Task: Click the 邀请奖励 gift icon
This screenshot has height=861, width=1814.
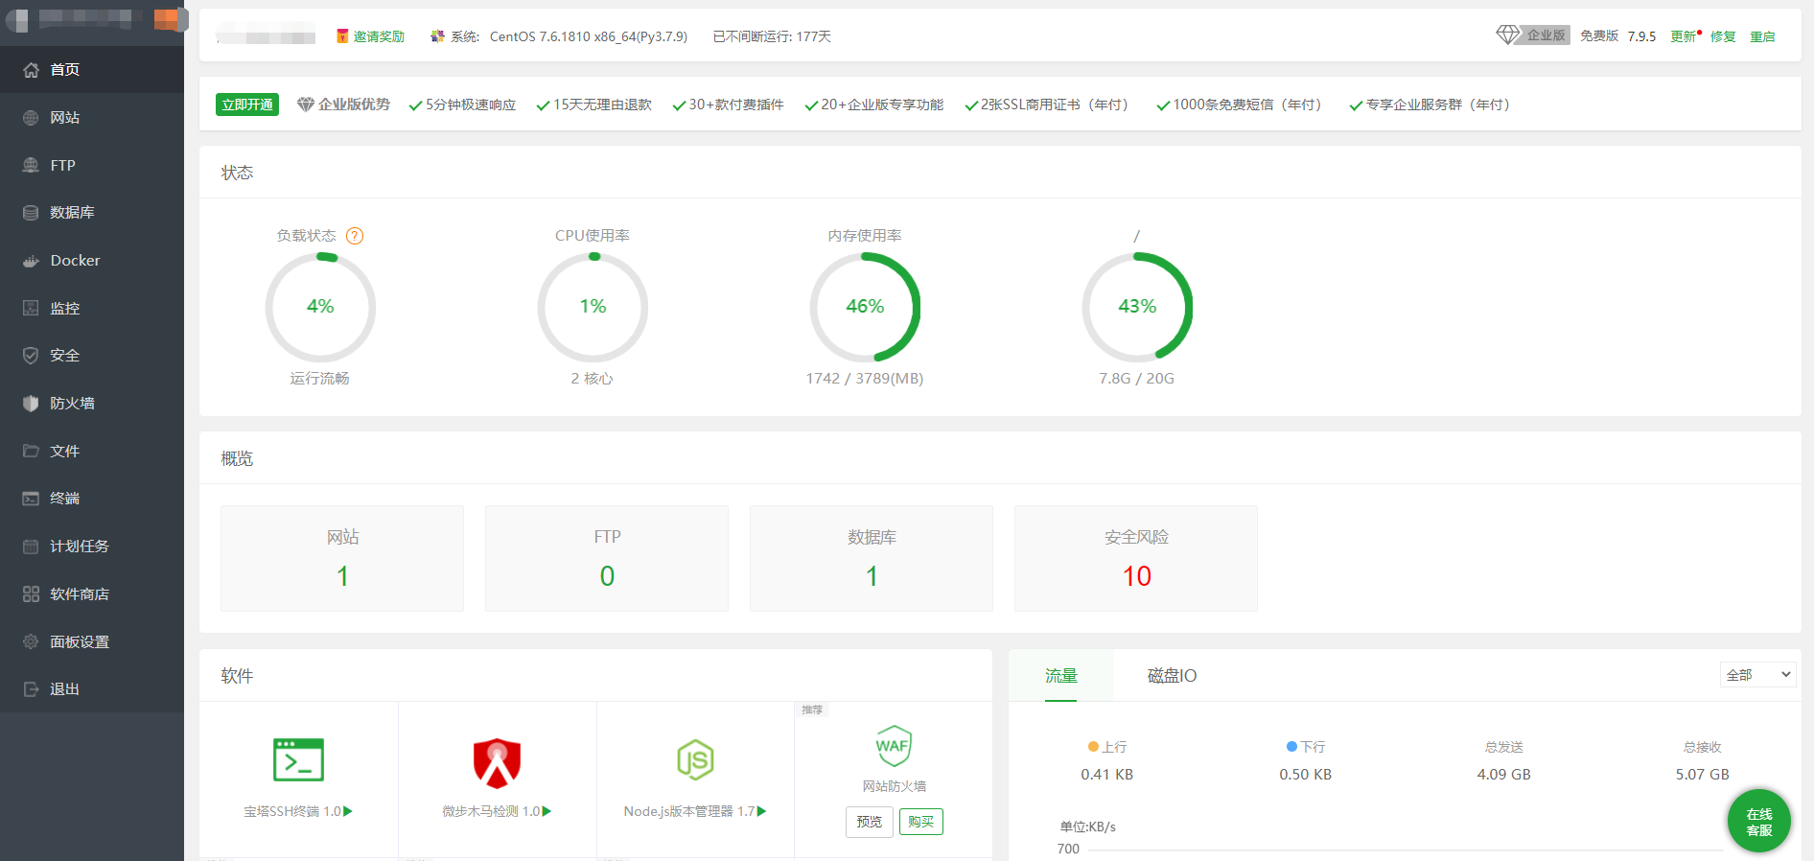Action: click(x=342, y=36)
